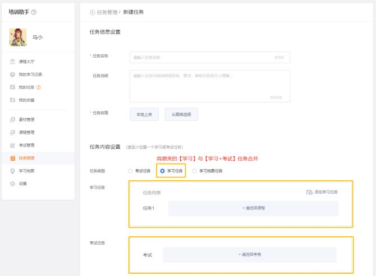376x276 pixels.
Task: Click the 学习地图 location pin icon
Action: [12, 171]
